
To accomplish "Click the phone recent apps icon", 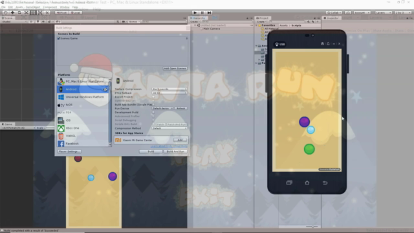I will [x=289, y=183].
